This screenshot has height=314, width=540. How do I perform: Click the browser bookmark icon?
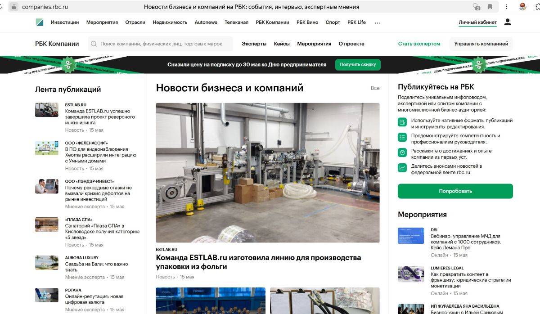tap(490, 7)
